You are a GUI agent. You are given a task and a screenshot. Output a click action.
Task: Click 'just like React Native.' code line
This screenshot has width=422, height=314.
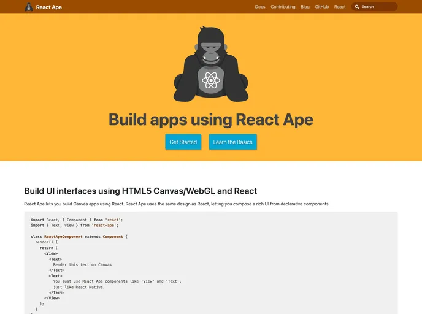pyautogui.click(x=79, y=287)
